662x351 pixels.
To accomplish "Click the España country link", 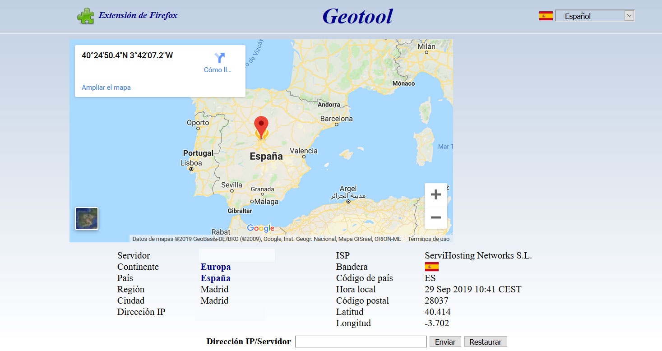I will 216,278.
